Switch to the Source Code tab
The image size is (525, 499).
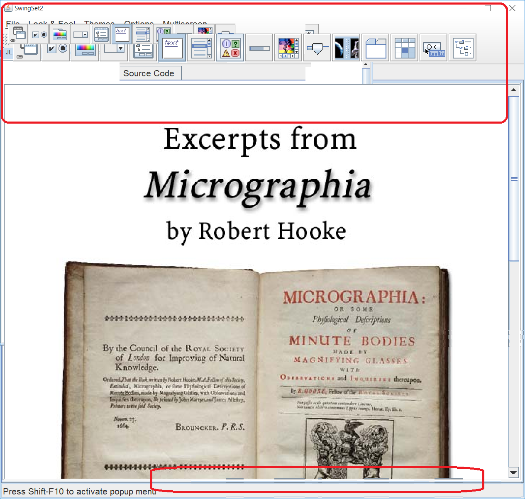point(149,73)
